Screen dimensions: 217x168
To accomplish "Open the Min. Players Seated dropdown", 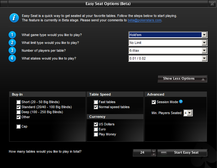I will [x=190, y=113].
